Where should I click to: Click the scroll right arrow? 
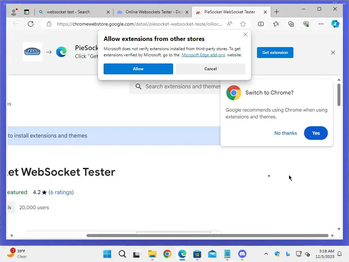pos(333,235)
